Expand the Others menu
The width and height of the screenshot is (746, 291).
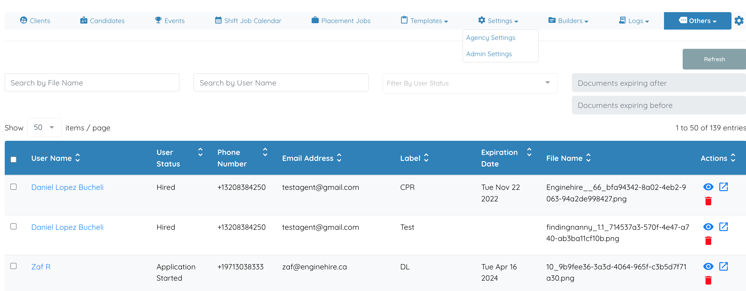(697, 21)
